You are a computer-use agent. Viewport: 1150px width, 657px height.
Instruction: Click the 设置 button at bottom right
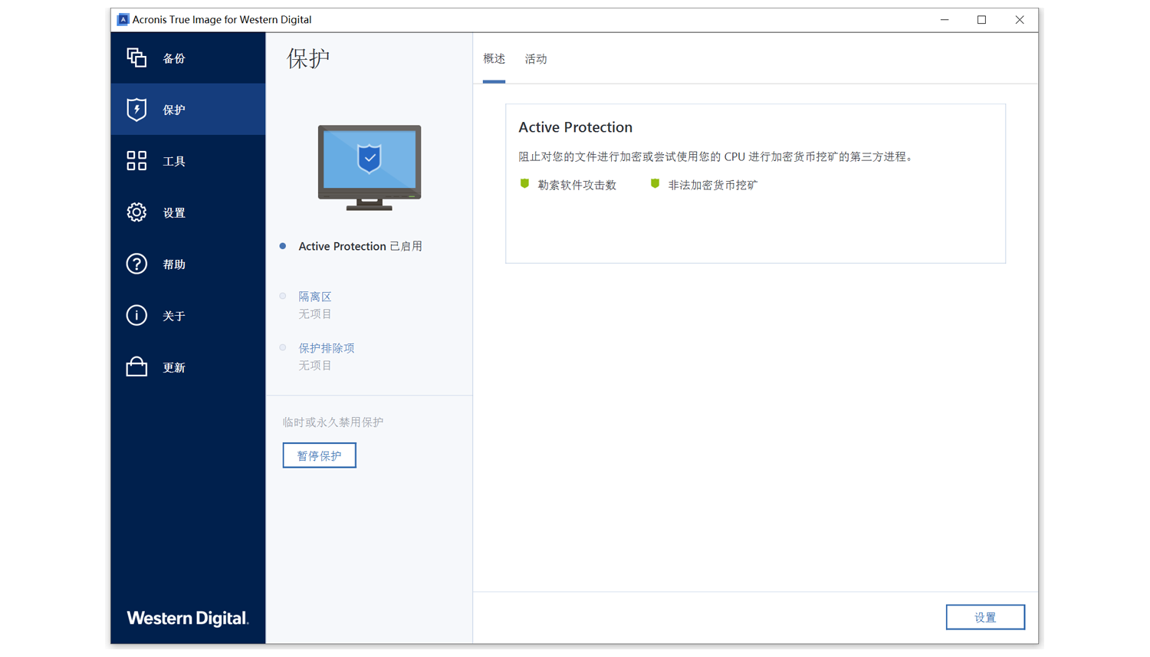pos(985,617)
